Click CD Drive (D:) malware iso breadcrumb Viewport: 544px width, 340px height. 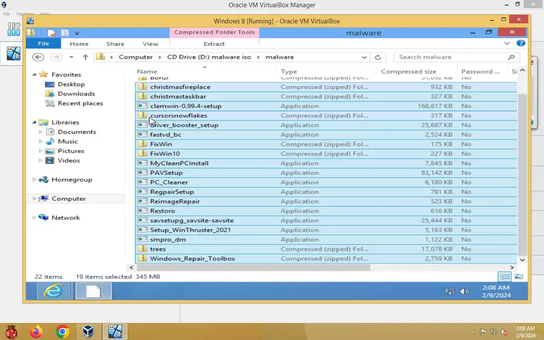tap(209, 57)
